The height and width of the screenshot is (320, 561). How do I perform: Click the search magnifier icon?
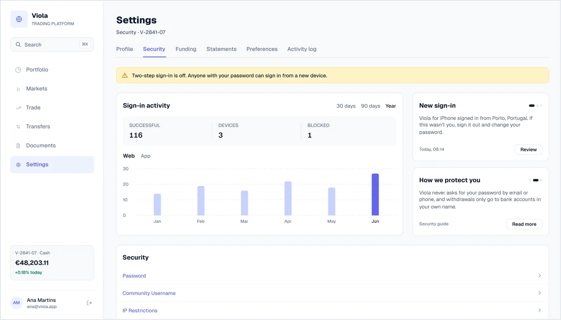pos(18,45)
